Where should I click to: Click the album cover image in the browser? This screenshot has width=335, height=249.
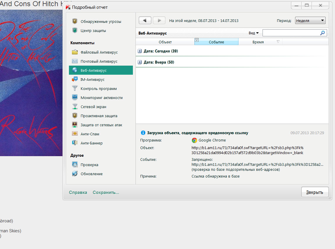pyautogui.click(x=31, y=83)
